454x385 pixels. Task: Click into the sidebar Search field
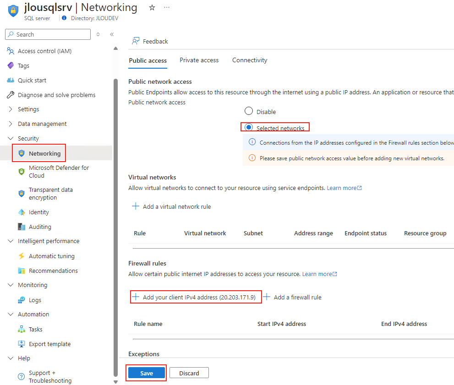pos(48,34)
